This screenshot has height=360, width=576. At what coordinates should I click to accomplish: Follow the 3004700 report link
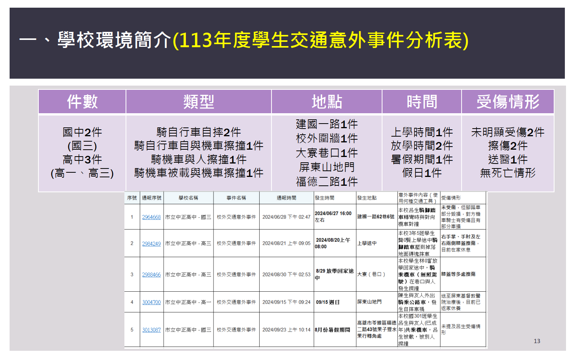[x=151, y=302]
